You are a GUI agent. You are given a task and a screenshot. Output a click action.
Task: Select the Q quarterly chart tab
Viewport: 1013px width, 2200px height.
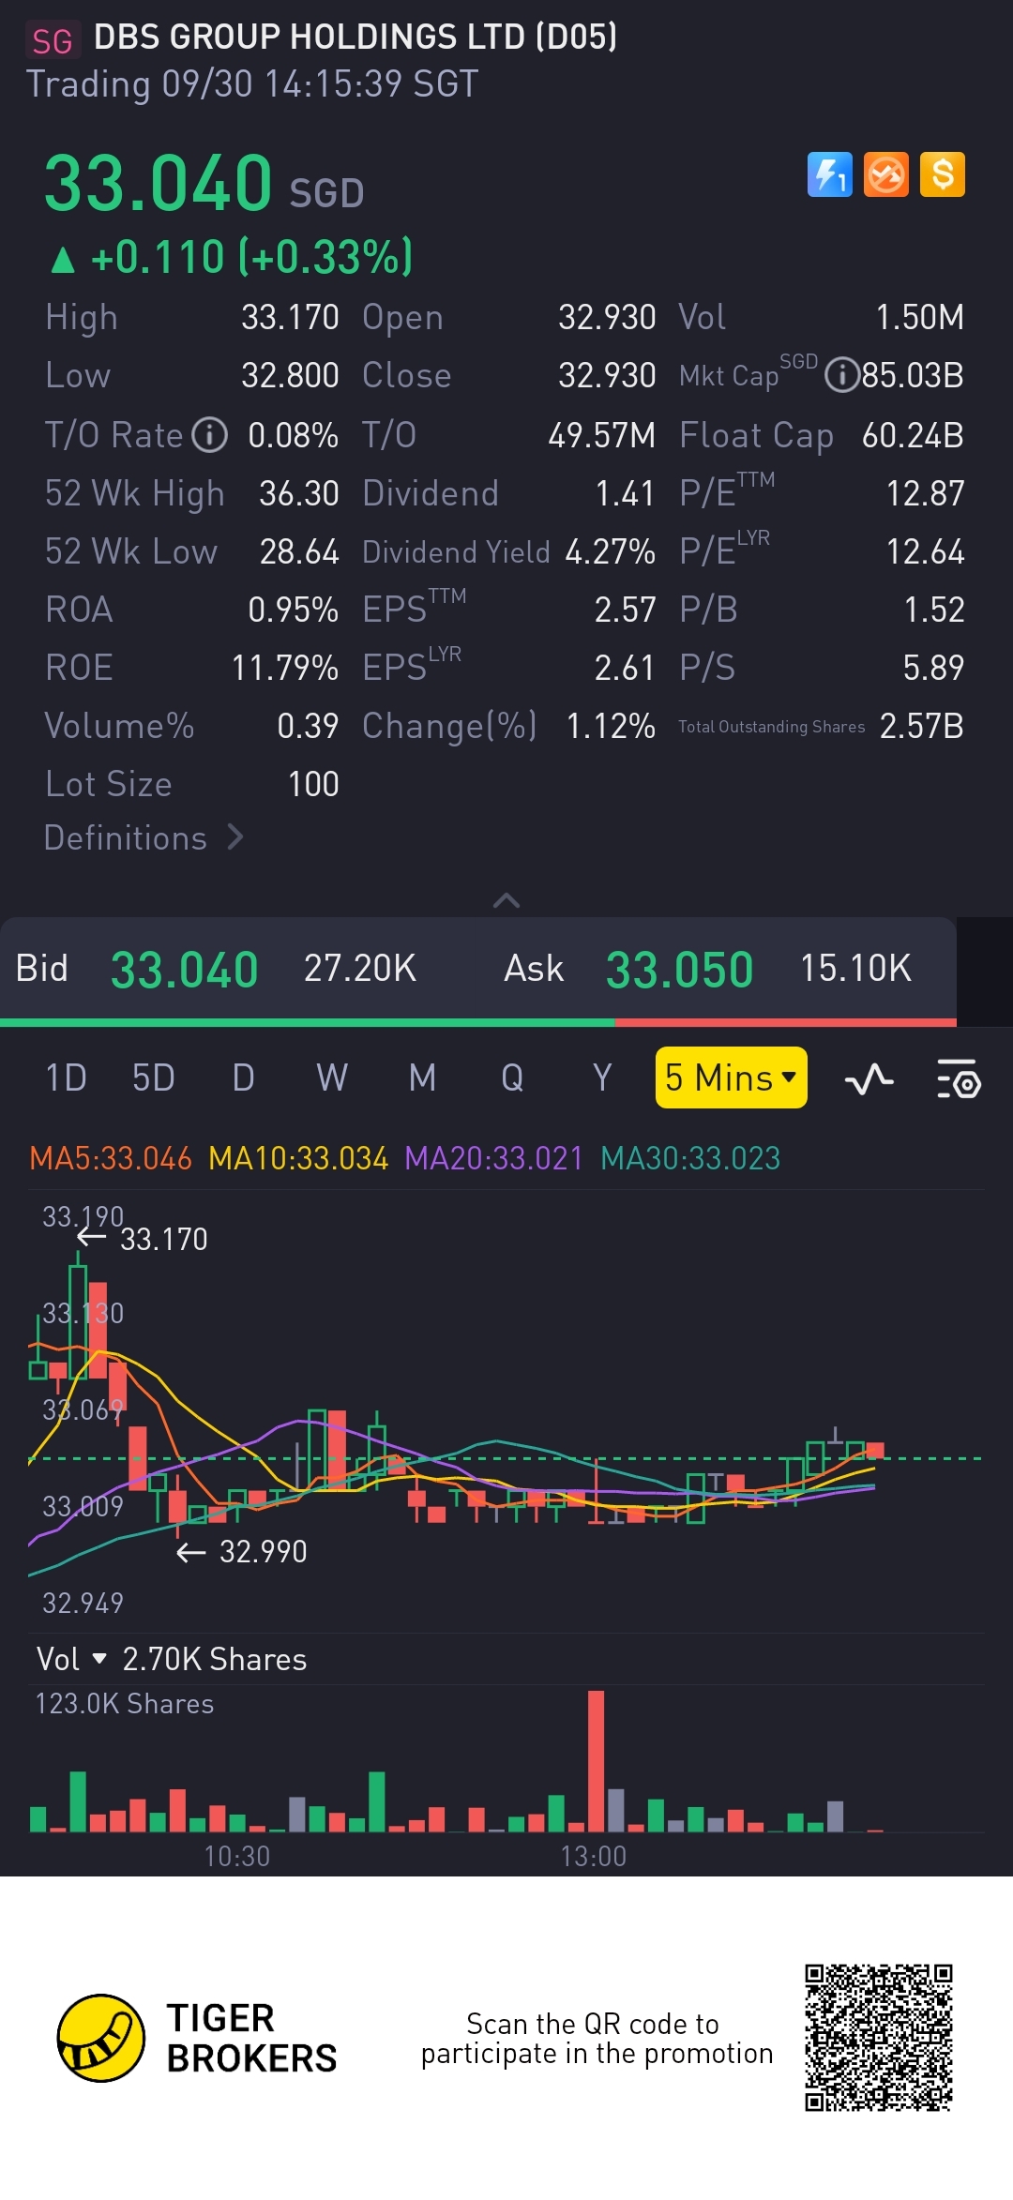click(512, 1078)
